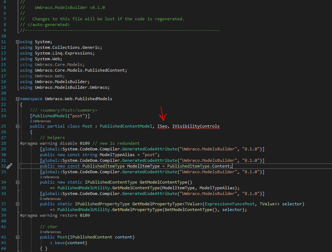Viewport: 332px width, 252px height.
Task: Click the '// ctor' comment
Action: [49, 227]
